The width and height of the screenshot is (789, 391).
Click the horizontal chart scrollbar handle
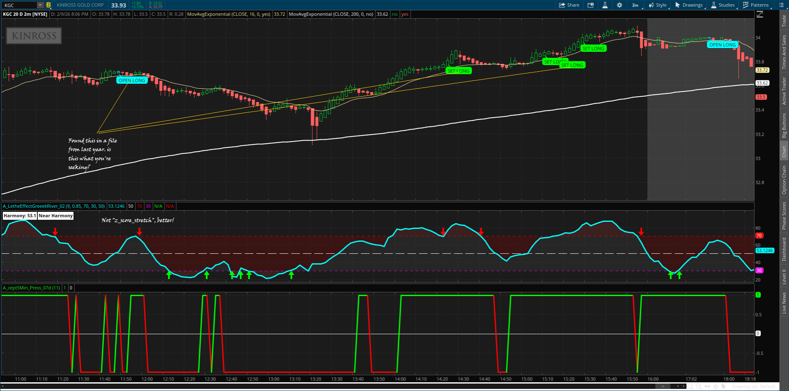tap(663, 386)
